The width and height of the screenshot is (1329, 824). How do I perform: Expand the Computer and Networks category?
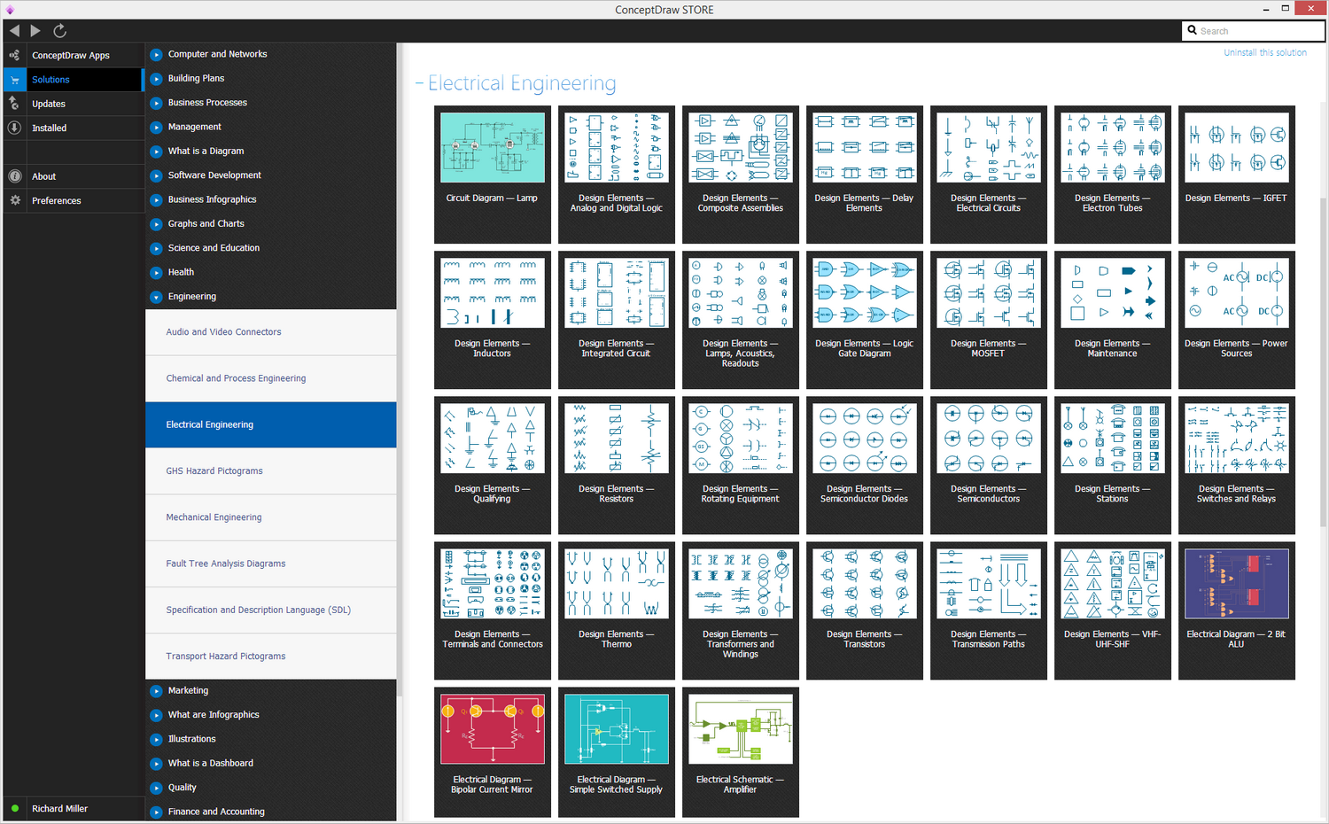point(156,54)
